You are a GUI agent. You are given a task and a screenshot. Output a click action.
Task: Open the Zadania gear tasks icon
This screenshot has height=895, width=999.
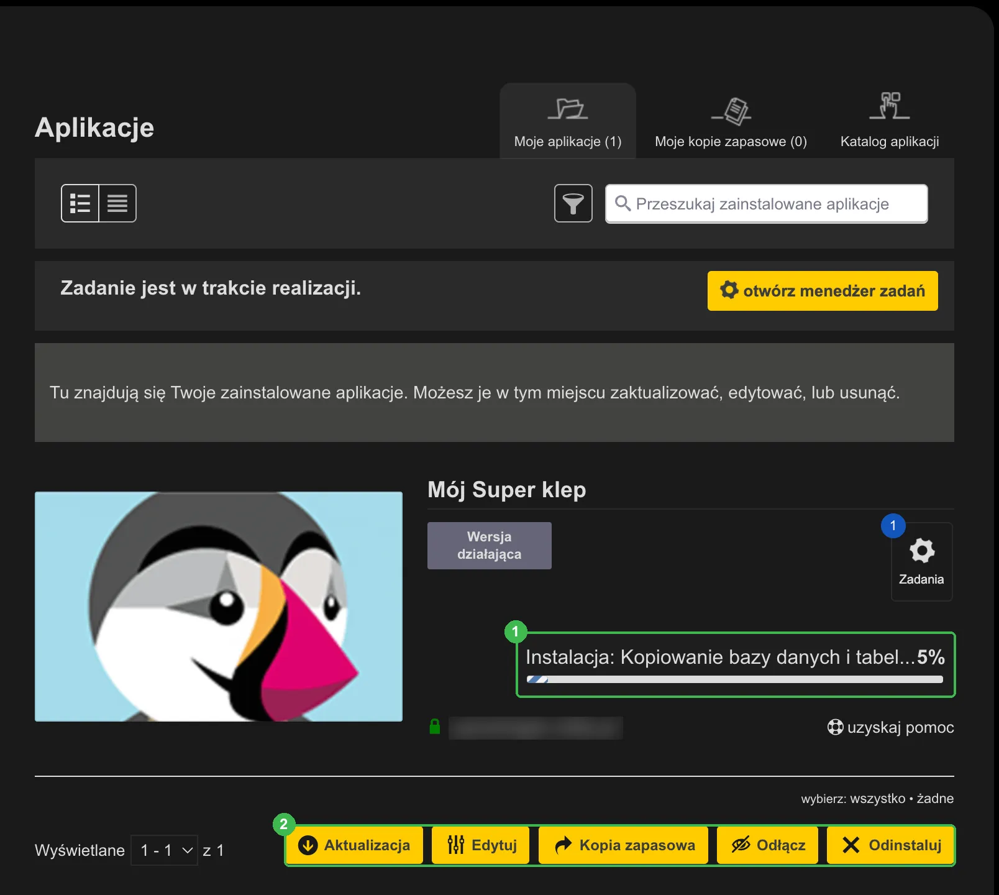click(x=921, y=561)
